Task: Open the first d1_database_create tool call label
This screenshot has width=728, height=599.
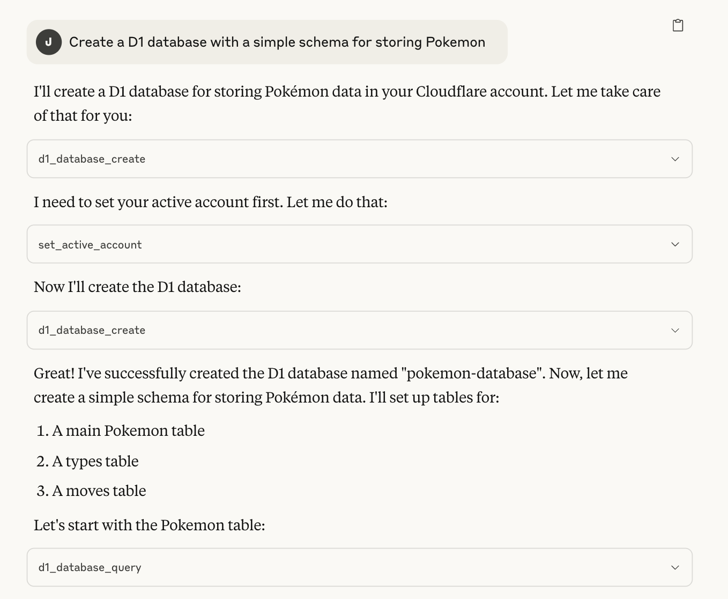Action: [92, 159]
